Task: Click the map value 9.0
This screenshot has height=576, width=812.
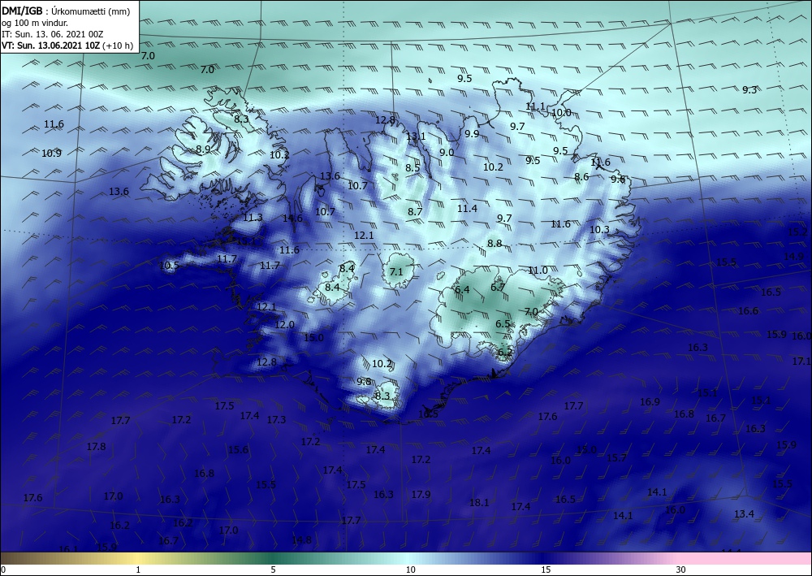Action: pos(447,152)
